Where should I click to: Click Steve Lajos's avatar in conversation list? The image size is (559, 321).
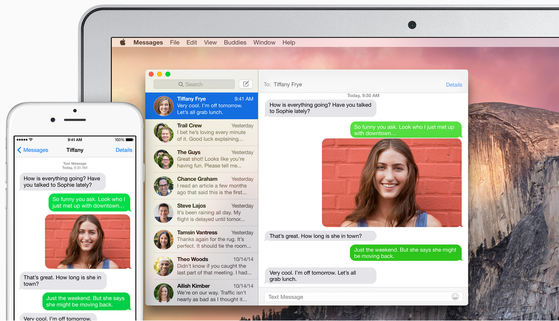[x=163, y=213]
